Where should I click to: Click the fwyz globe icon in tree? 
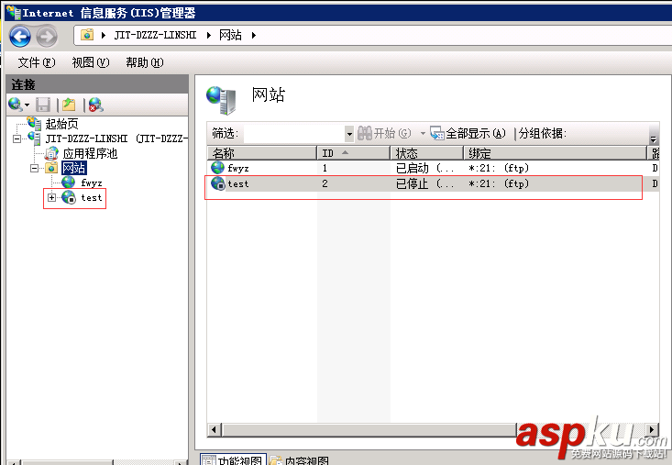click(x=68, y=183)
